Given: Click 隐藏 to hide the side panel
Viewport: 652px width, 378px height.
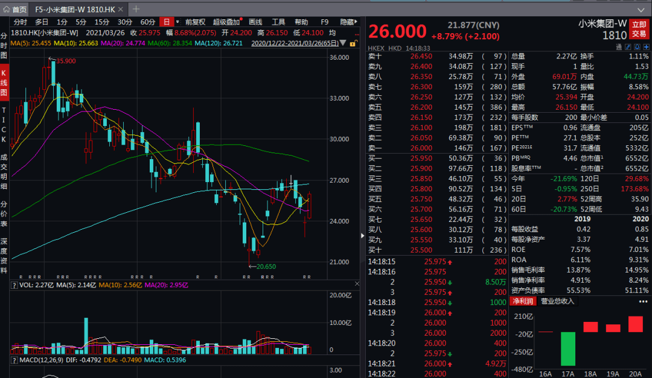Looking at the screenshot, I should [348, 22].
